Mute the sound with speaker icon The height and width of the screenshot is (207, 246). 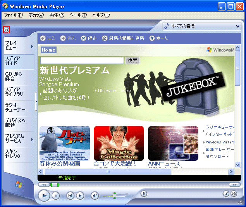point(95,196)
